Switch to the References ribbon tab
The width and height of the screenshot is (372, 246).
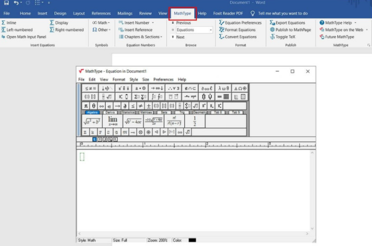coord(101,13)
